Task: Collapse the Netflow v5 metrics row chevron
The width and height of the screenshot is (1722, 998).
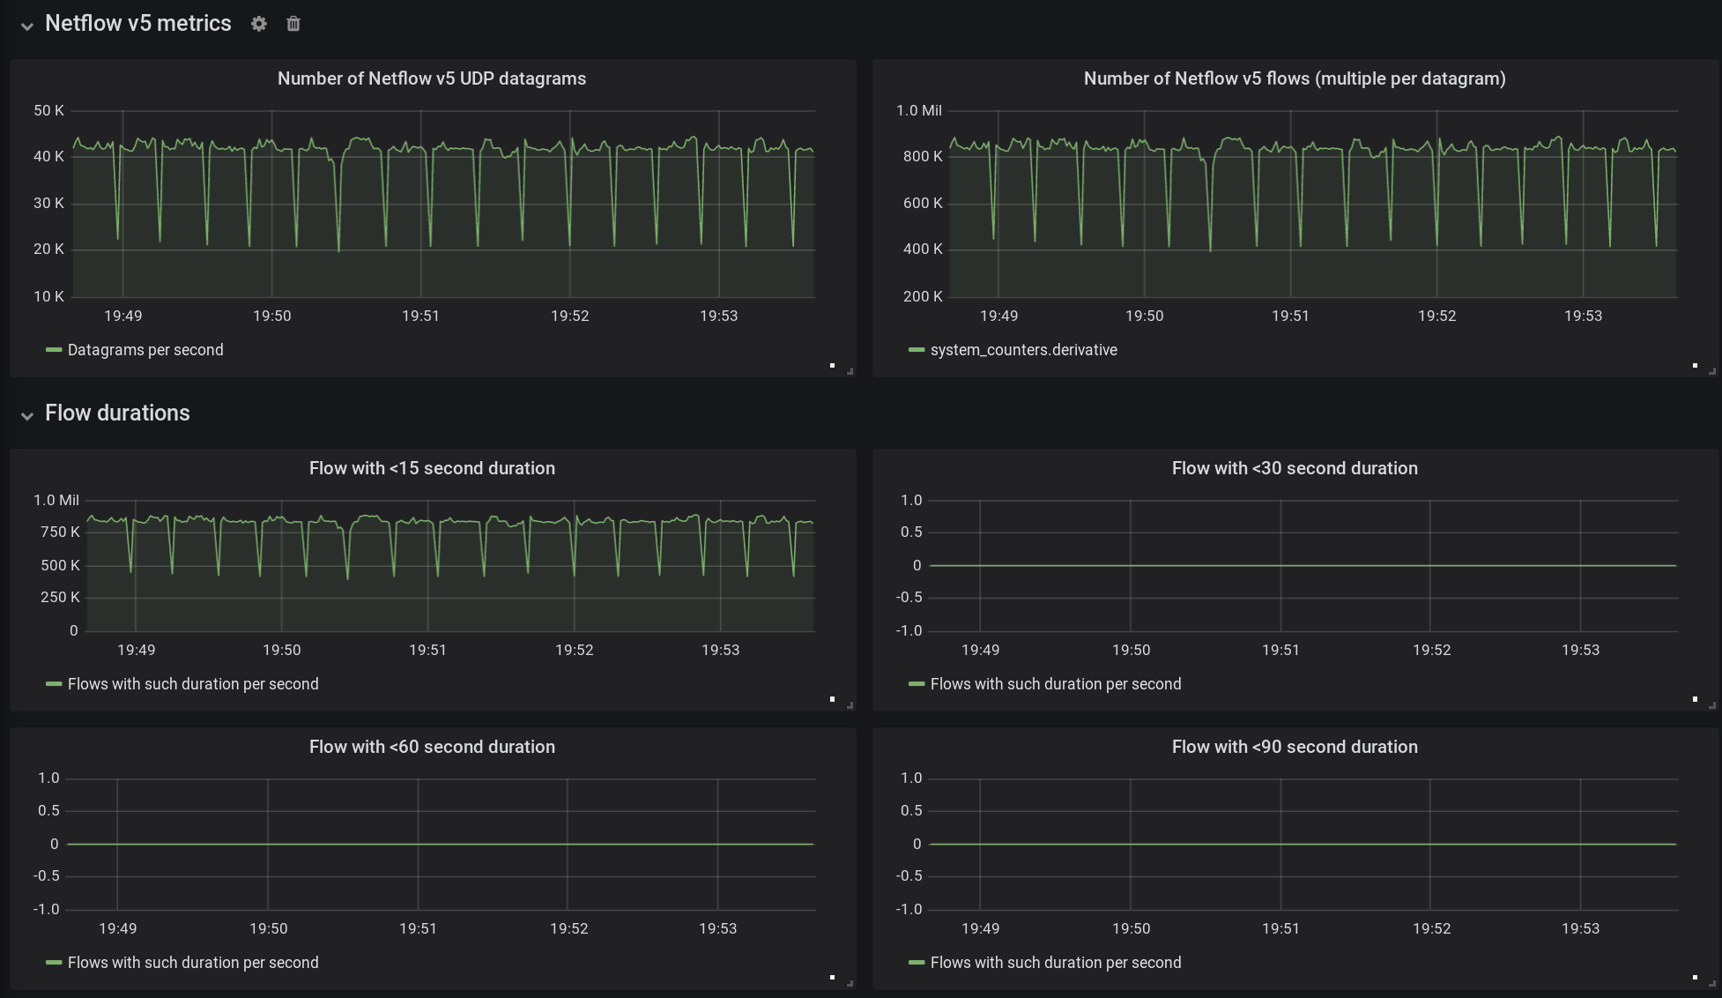Action: point(27,26)
